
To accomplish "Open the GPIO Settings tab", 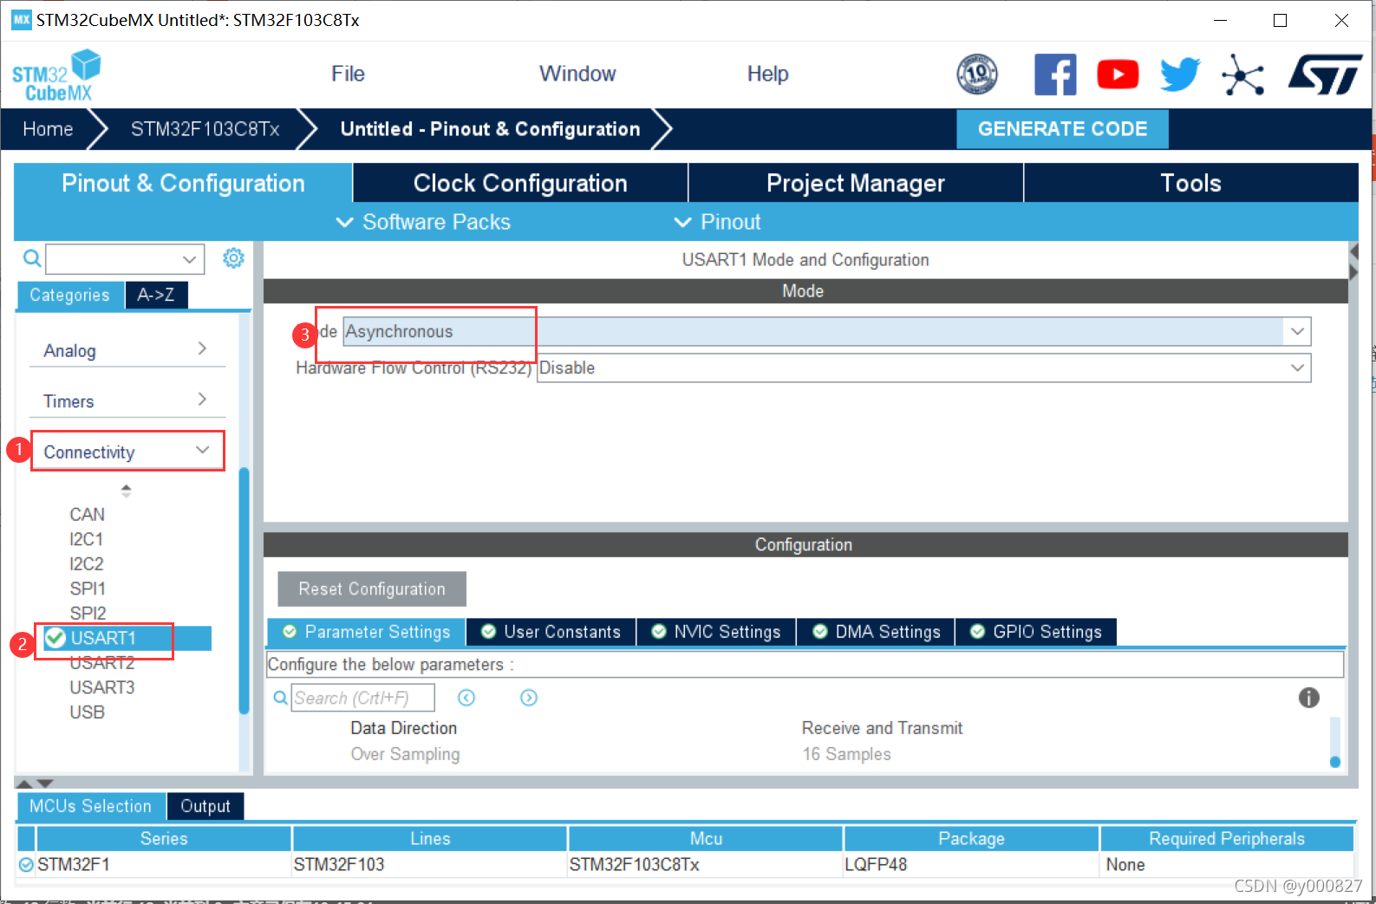I will tap(1036, 632).
